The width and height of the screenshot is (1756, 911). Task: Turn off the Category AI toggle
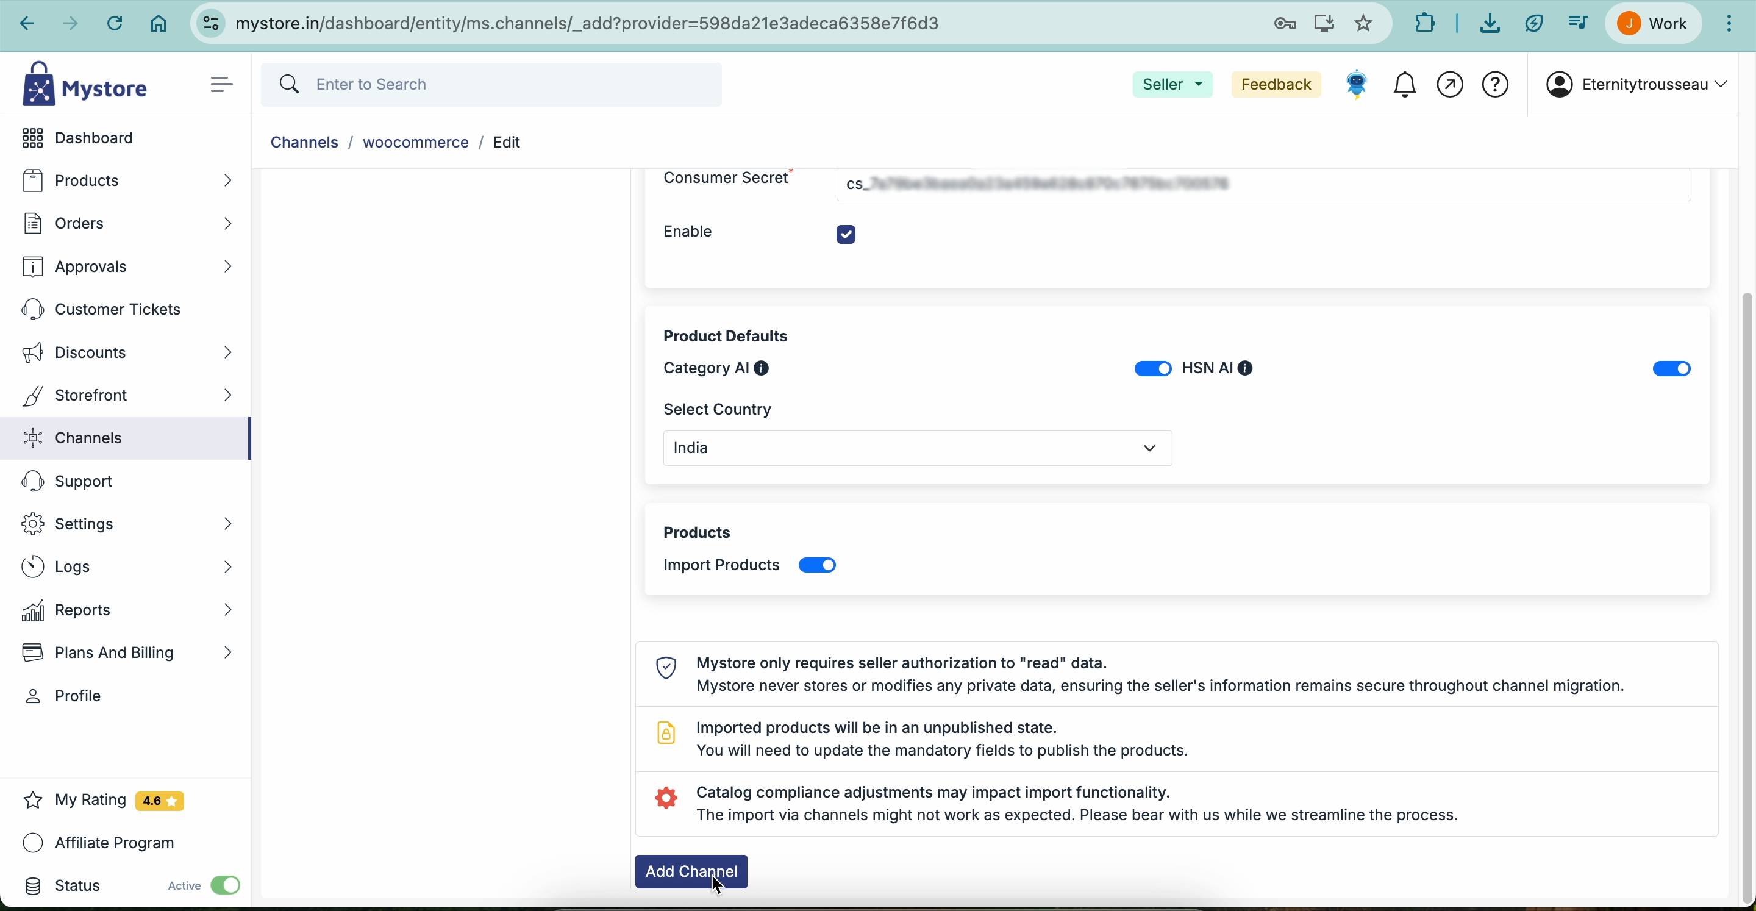click(x=1153, y=370)
